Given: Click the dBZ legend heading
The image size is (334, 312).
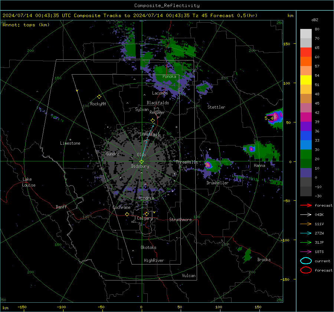Looking at the screenshot, I should pyautogui.click(x=315, y=20).
